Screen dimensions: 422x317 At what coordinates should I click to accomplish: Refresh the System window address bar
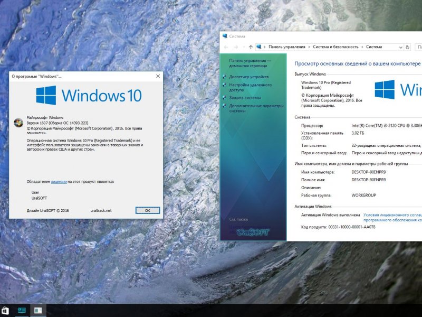[x=407, y=47]
